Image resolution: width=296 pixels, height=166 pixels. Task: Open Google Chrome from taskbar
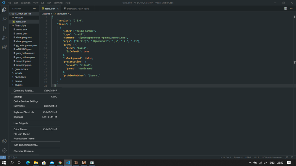point(60,163)
